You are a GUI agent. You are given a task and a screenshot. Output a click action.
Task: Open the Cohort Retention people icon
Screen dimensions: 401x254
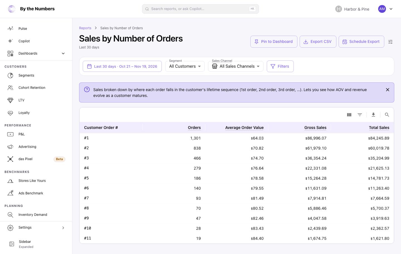tap(10, 88)
